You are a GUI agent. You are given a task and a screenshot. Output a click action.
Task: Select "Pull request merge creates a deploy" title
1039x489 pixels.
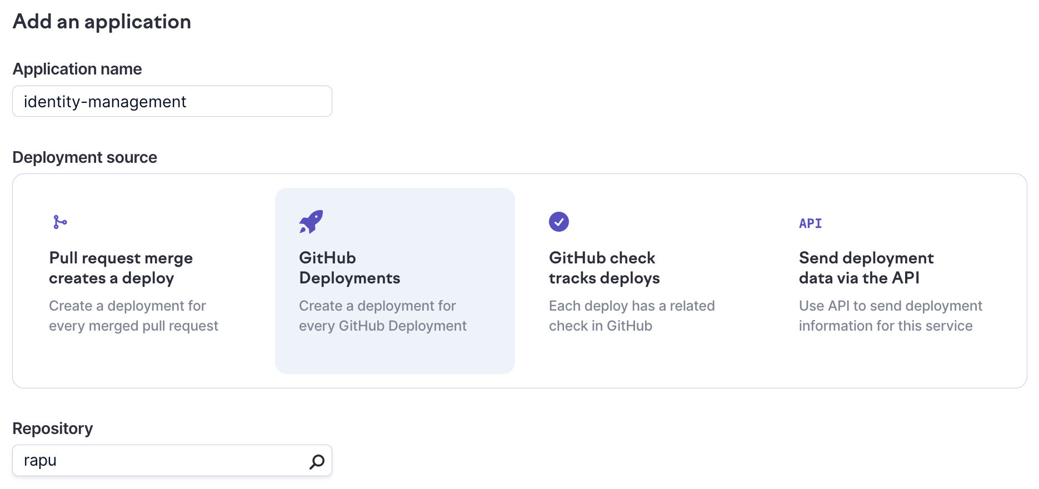(121, 268)
